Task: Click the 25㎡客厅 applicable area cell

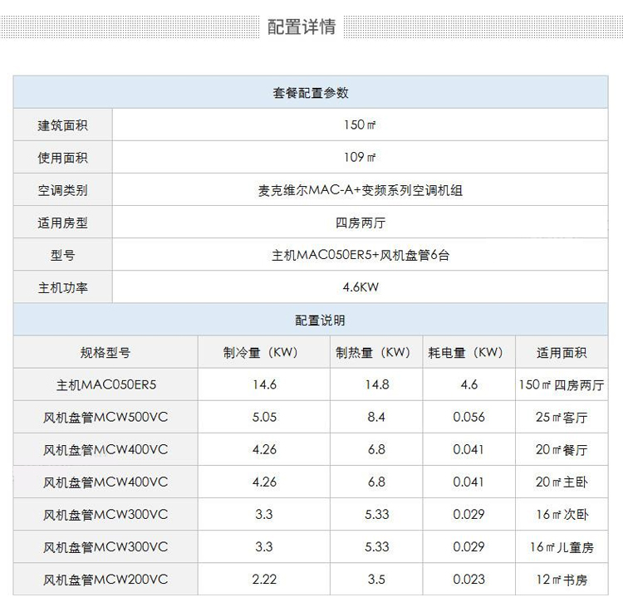Action: pyautogui.click(x=562, y=417)
